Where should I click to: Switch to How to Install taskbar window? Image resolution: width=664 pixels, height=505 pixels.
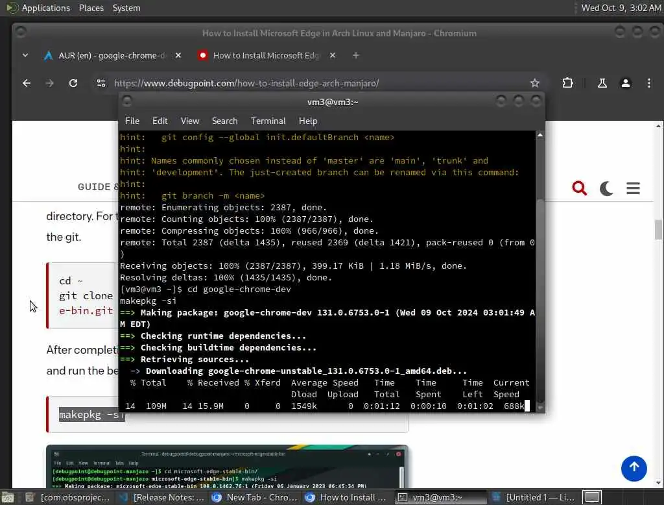pos(348,497)
